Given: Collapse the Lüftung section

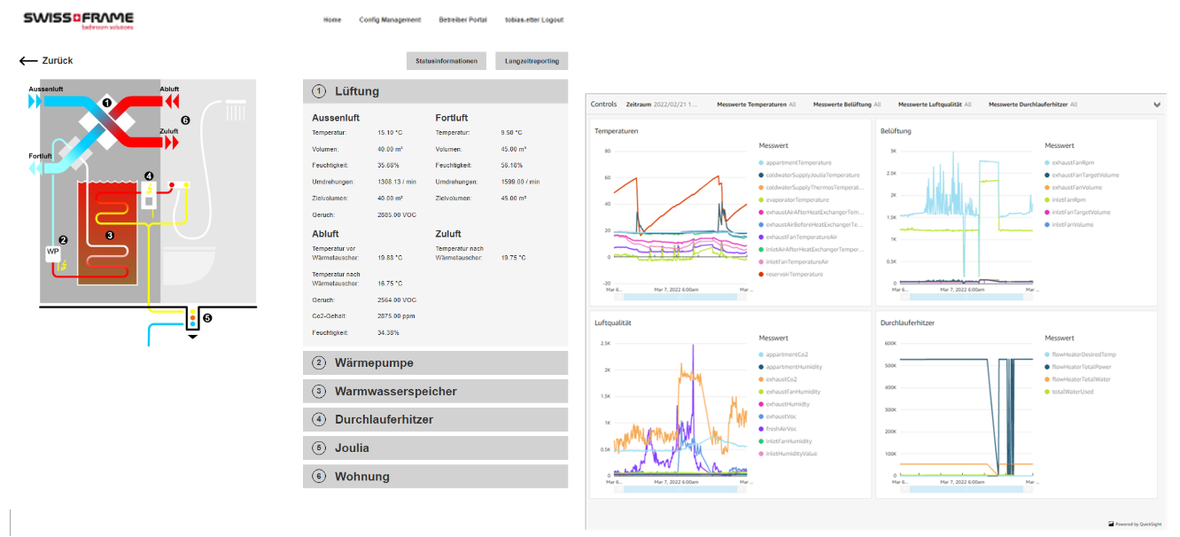Looking at the screenshot, I should [435, 91].
